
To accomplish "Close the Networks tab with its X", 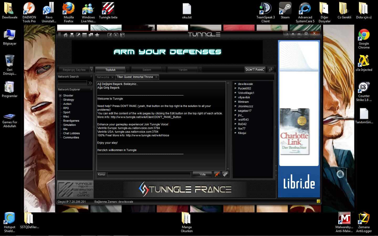I will tap(112, 77).
